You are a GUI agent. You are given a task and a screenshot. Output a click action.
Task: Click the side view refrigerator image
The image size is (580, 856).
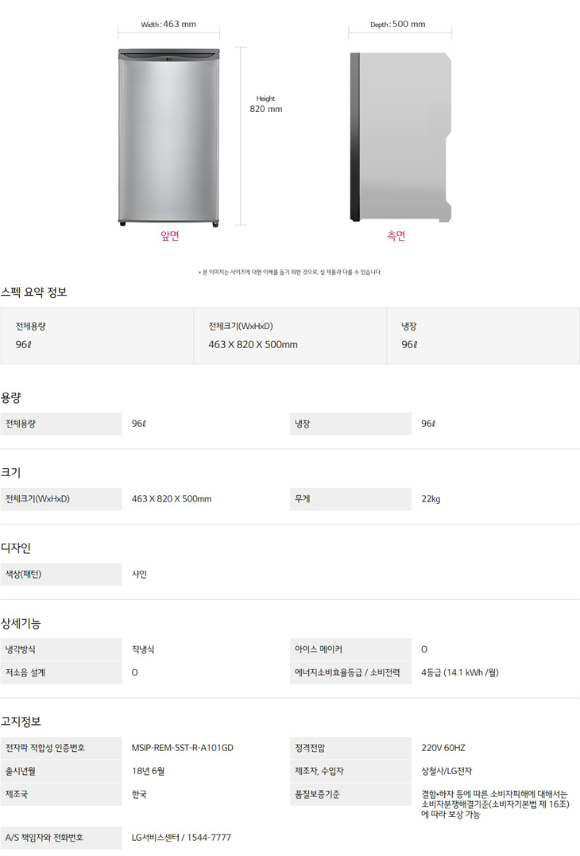tap(400, 138)
